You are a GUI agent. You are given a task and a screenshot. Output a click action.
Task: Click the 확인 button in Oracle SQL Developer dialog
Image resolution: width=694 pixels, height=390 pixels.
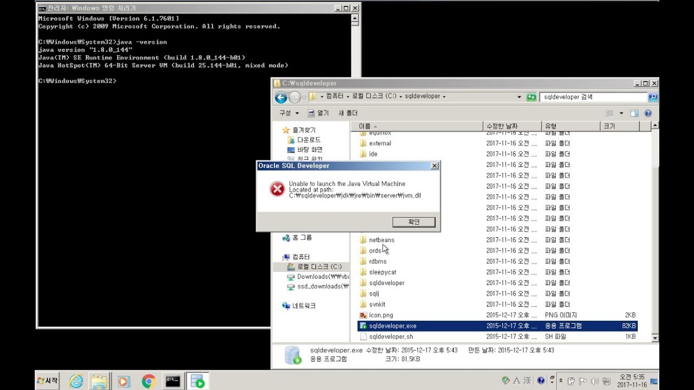[x=414, y=222]
